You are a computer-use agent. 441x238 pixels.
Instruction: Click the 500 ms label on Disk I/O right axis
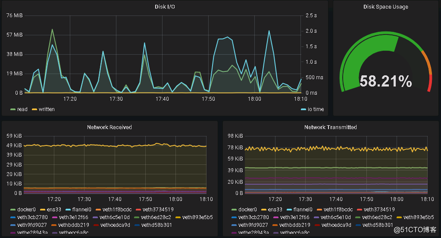[x=314, y=77]
